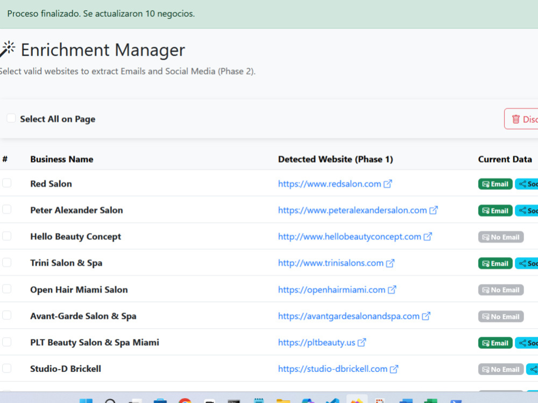Open the studio-dbrickell.com website link
Viewport: 538px width, 403px height.
332,369
